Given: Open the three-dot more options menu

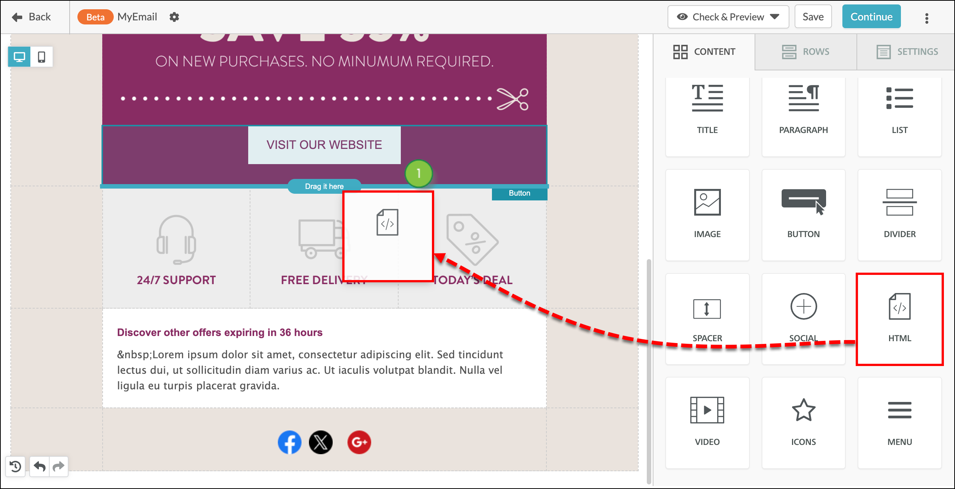Looking at the screenshot, I should (x=926, y=18).
